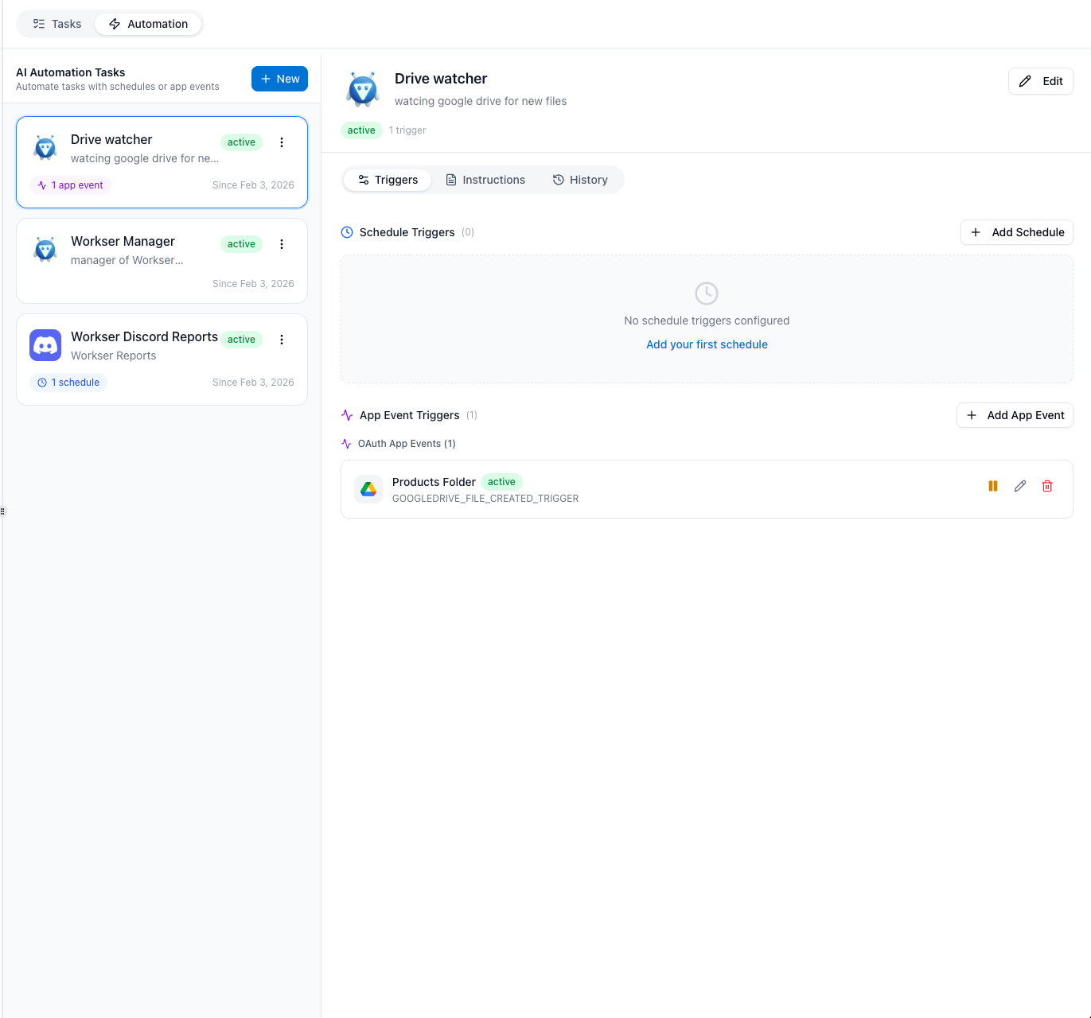The height and width of the screenshot is (1018, 1091).
Task: Open Workser Discord Reports three-dot menu
Action: [282, 340]
